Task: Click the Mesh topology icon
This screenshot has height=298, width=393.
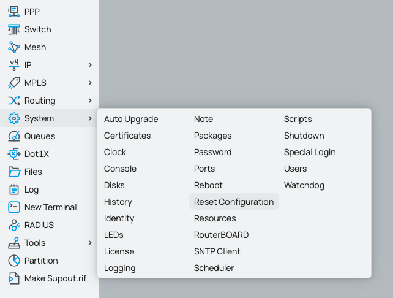Action: pyautogui.click(x=14, y=47)
